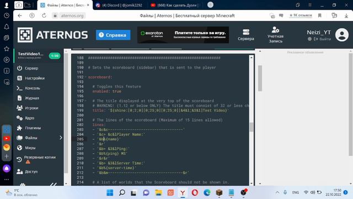Click the Aternos logo icon
The image size is (353, 199).
click(25, 35)
